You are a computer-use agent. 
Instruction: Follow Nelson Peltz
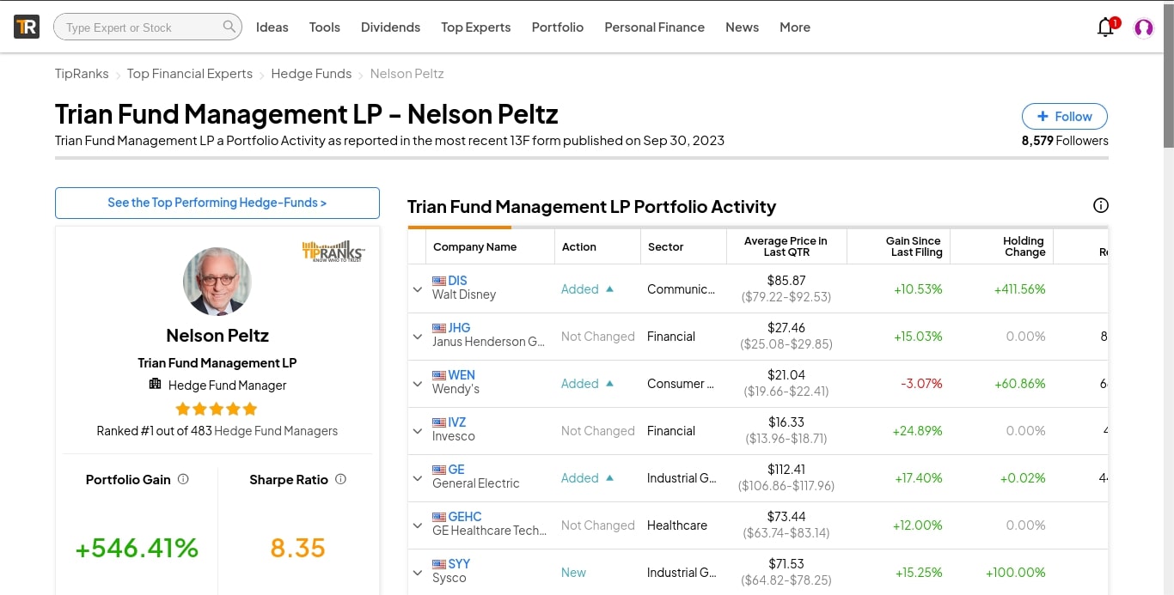(1064, 117)
